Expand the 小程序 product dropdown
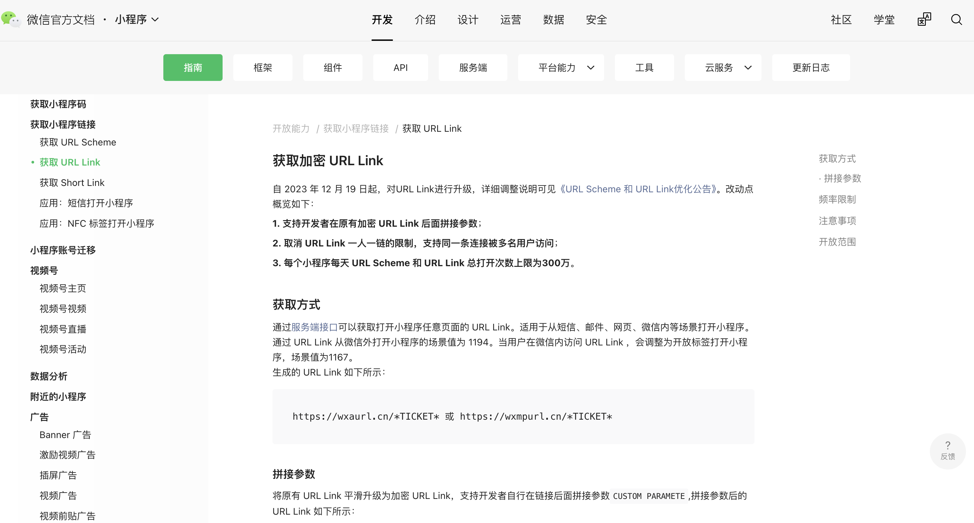 137,20
